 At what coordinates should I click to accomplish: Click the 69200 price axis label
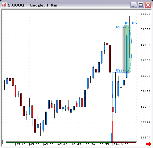click(x=145, y=76)
